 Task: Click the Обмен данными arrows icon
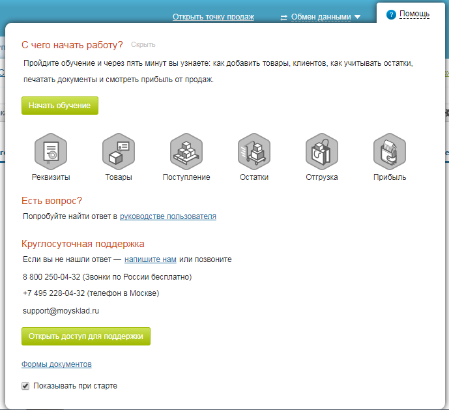[283, 17]
